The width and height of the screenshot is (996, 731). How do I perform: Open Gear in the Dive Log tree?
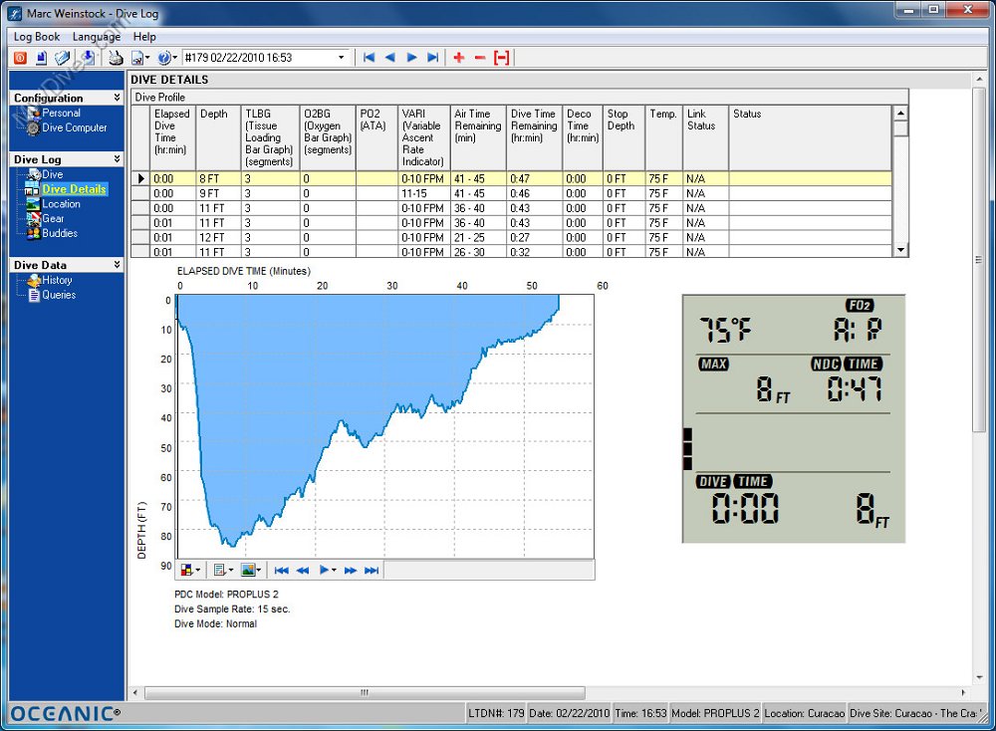(53, 218)
